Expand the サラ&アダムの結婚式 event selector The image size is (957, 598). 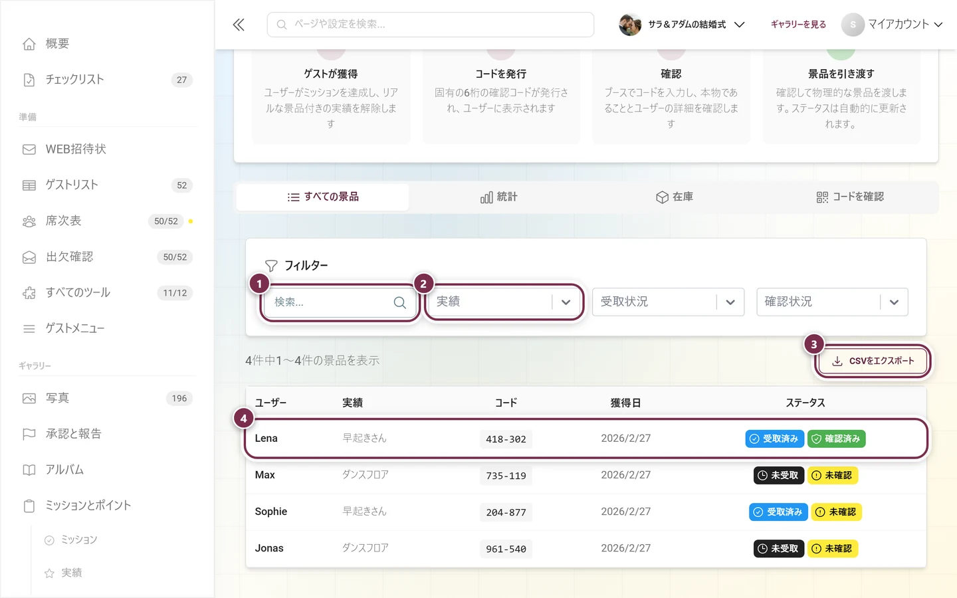[682, 25]
